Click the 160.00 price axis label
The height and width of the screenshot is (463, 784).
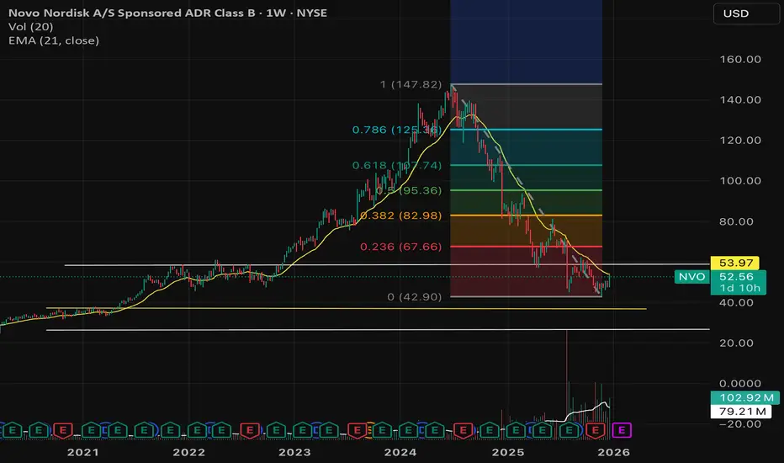point(740,60)
